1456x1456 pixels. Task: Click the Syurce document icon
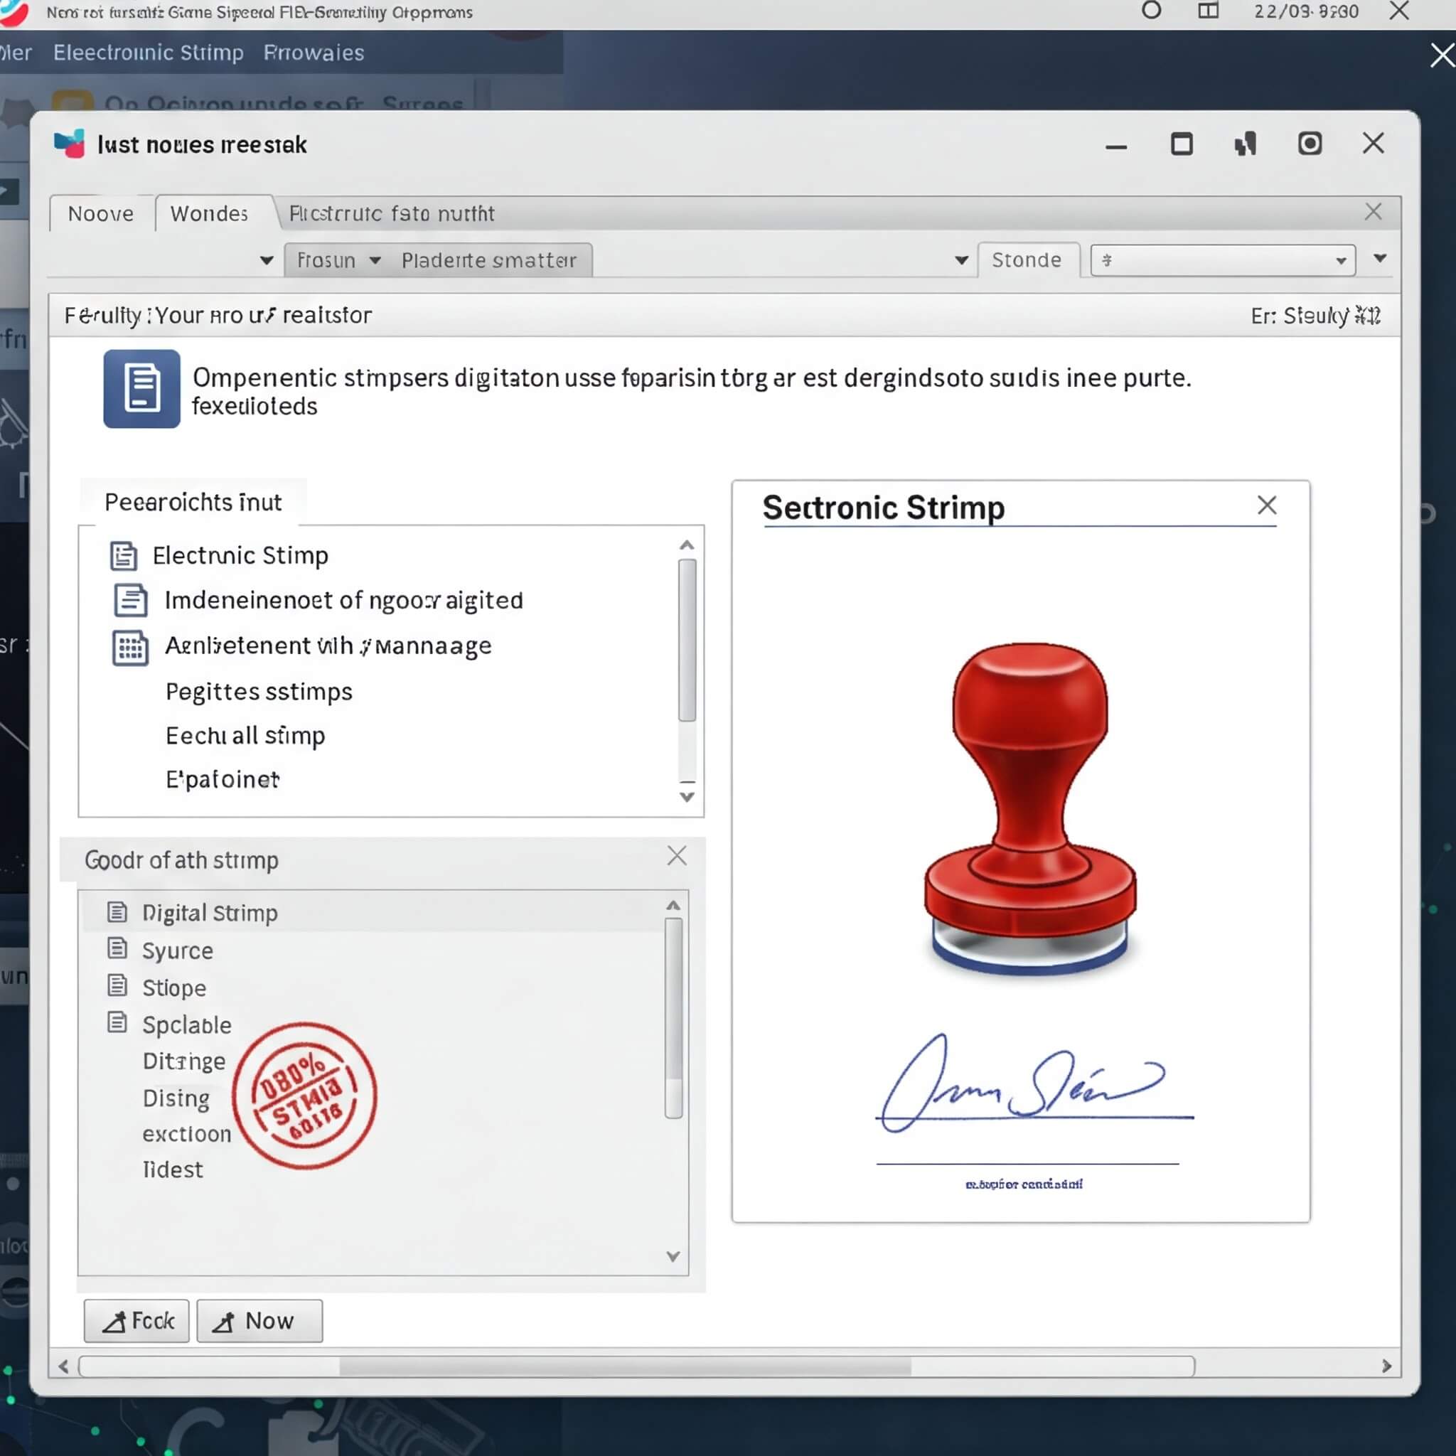point(117,949)
